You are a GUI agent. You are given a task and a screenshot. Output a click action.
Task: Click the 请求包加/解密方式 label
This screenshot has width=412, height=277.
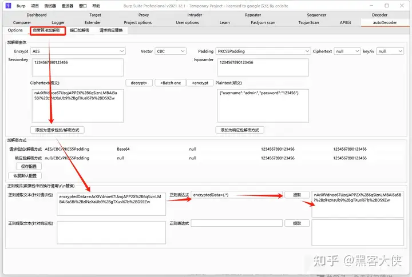[x=26, y=149]
